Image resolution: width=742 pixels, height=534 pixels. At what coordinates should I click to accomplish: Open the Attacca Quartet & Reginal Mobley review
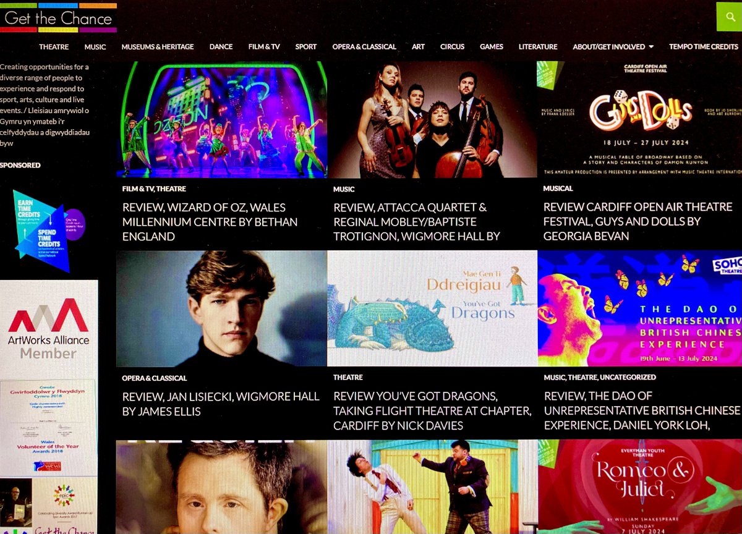[417, 222]
